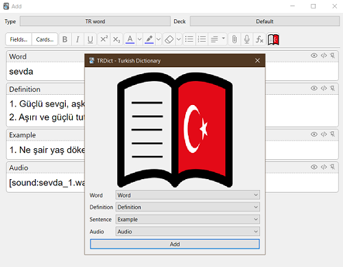Screen dimensions: 343x267
Task: Open the Audio field mapping dropdown
Action: pyautogui.click(x=187, y=231)
